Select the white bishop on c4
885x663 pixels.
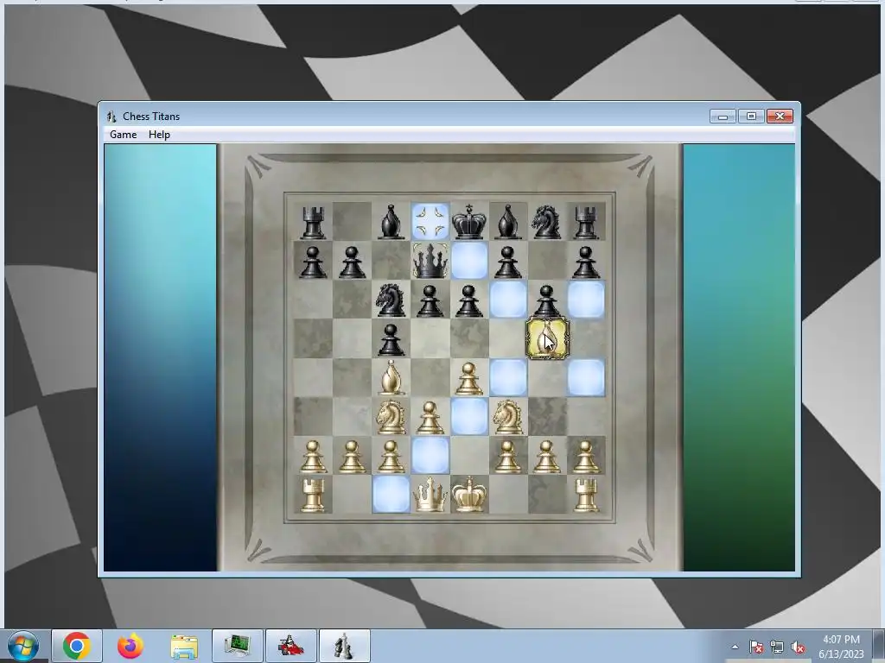392,377
